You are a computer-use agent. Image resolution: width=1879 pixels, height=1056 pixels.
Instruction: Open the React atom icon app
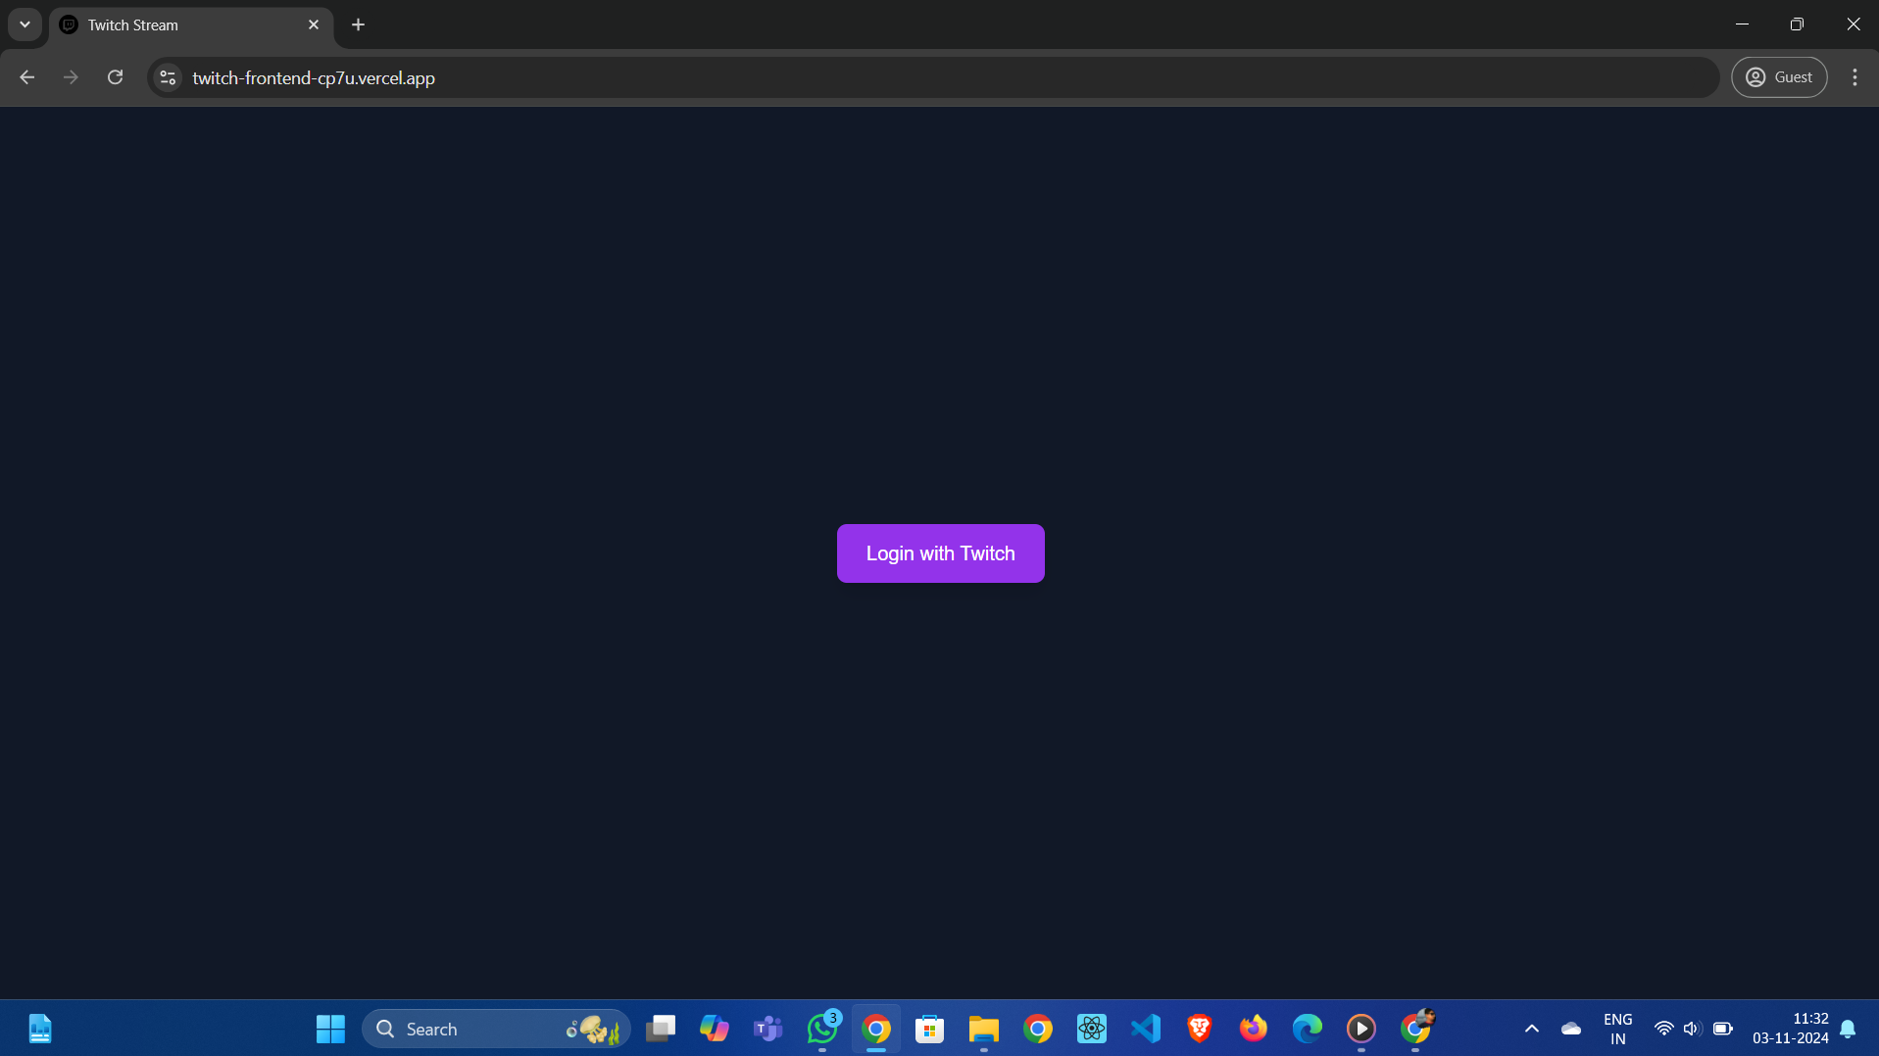coord(1092,1029)
